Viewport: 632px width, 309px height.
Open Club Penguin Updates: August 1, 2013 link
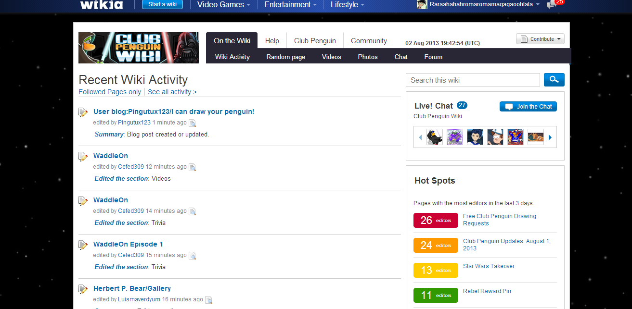click(x=507, y=245)
